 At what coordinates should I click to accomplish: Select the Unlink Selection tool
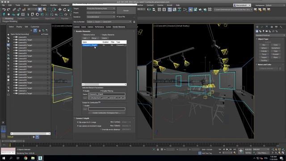[x=19, y=9]
